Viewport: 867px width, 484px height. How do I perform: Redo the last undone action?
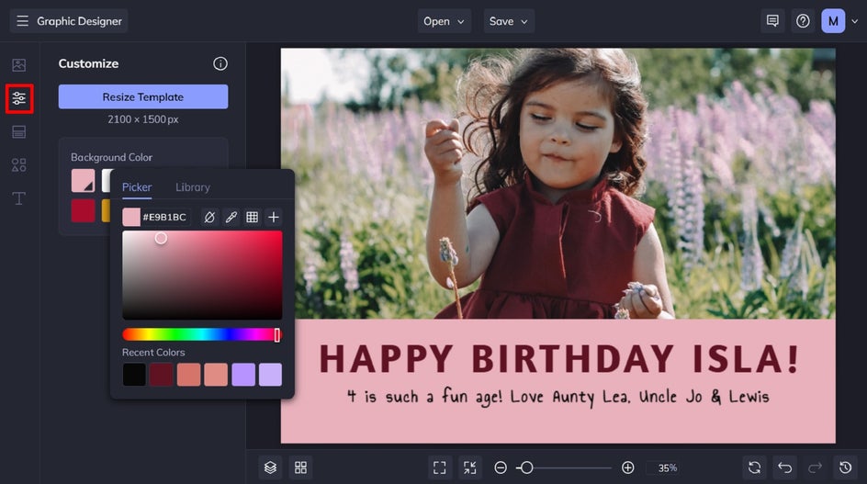coord(815,467)
